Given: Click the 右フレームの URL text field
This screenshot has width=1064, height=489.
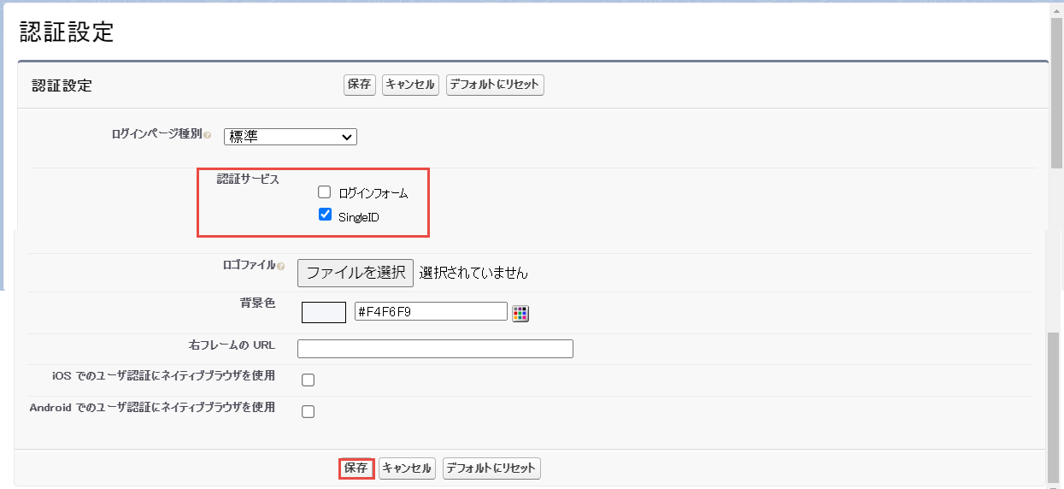Looking at the screenshot, I should point(435,349).
